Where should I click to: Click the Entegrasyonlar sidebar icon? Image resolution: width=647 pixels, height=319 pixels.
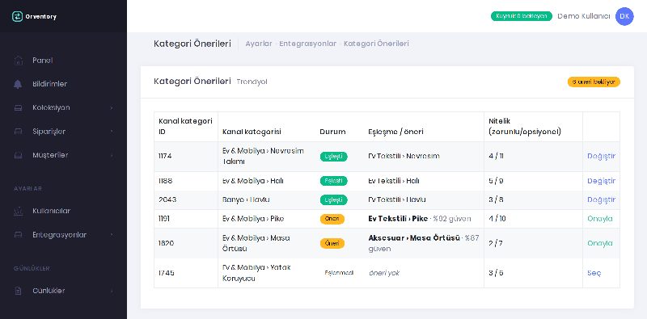point(18,235)
